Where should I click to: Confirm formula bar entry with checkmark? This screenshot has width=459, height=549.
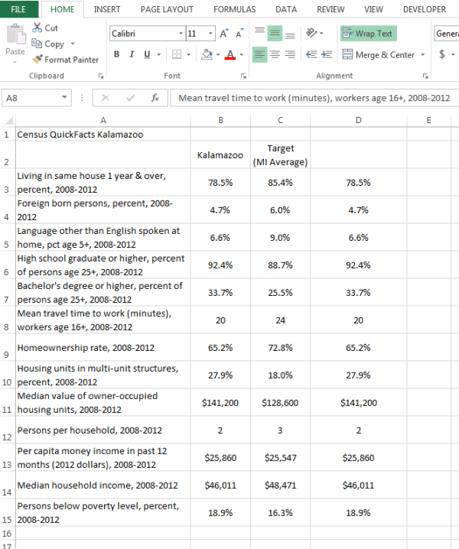coord(130,98)
